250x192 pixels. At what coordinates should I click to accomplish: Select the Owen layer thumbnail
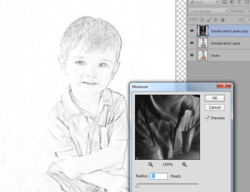point(202,55)
